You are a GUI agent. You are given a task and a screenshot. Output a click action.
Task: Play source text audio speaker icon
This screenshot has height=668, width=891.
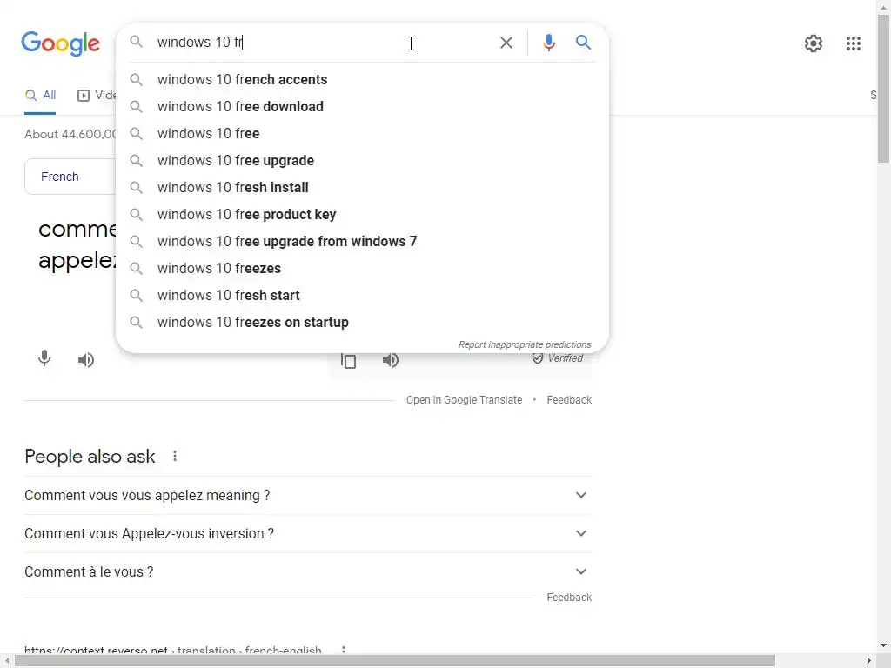[x=86, y=360]
